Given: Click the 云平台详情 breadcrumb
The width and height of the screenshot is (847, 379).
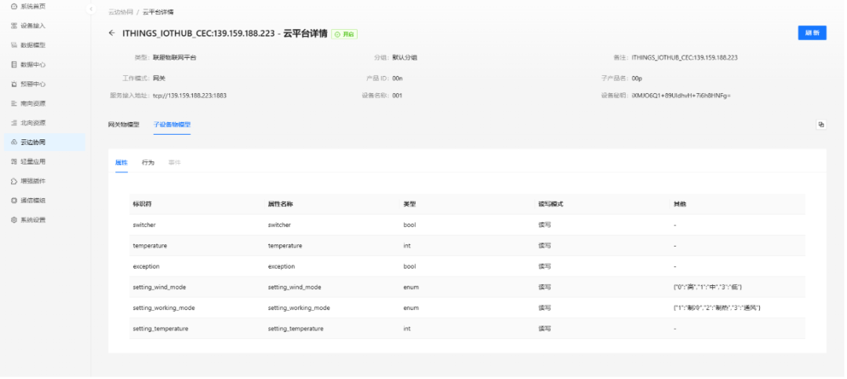Looking at the screenshot, I should tap(158, 12).
